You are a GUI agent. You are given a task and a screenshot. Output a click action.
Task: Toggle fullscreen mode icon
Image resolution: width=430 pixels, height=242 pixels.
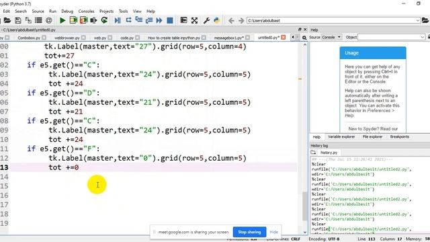pyautogui.click(x=194, y=21)
